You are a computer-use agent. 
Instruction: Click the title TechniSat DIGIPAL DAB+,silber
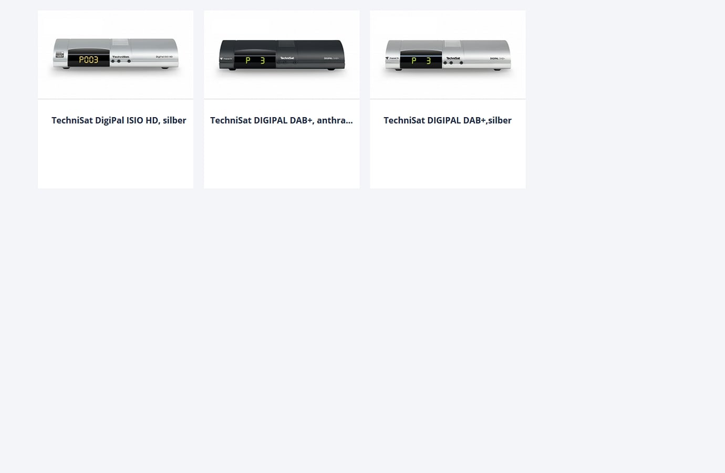(x=448, y=120)
